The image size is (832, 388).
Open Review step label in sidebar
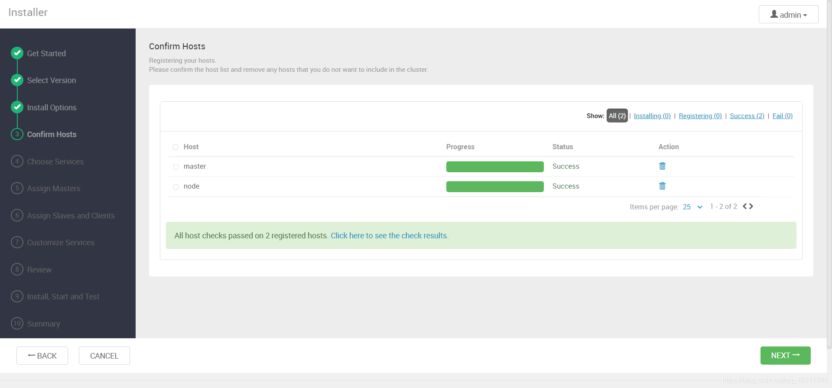39,270
